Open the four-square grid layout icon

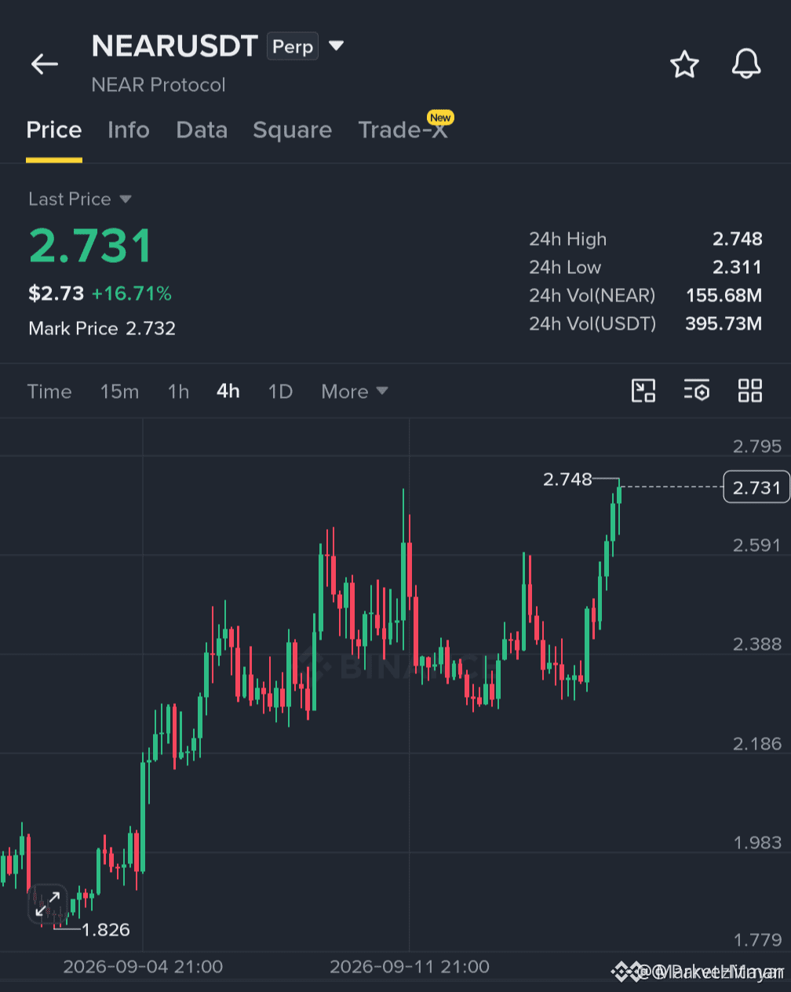[x=750, y=391]
